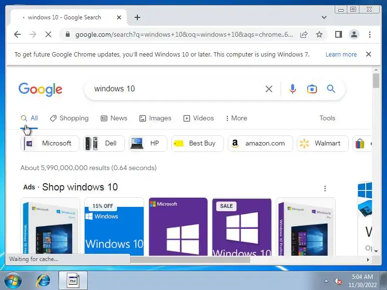Viewport: 387px width, 290px height.
Task: Expand the tab search chevron
Action: coord(324,17)
